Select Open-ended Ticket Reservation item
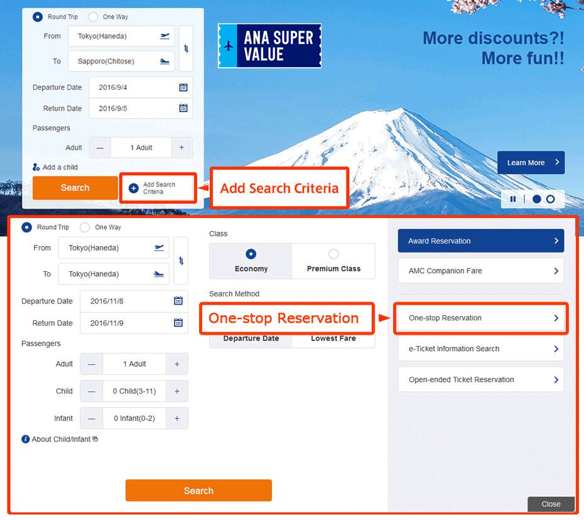The width and height of the screenshot is (584, 520). [x=481, y=379]
